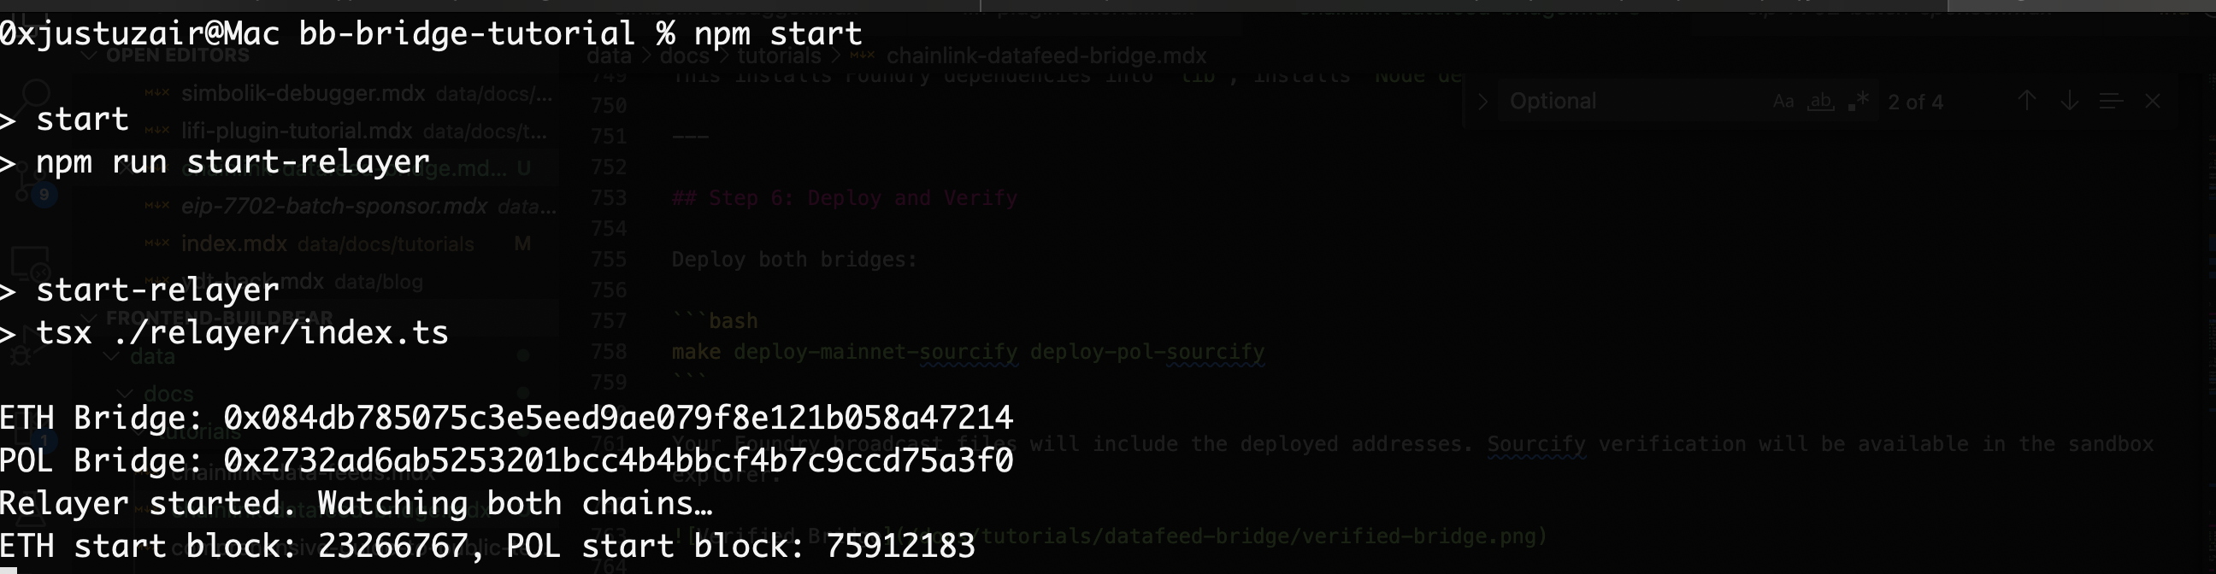Enable Use Regular Expression in find

click(x=1857, y=102)
